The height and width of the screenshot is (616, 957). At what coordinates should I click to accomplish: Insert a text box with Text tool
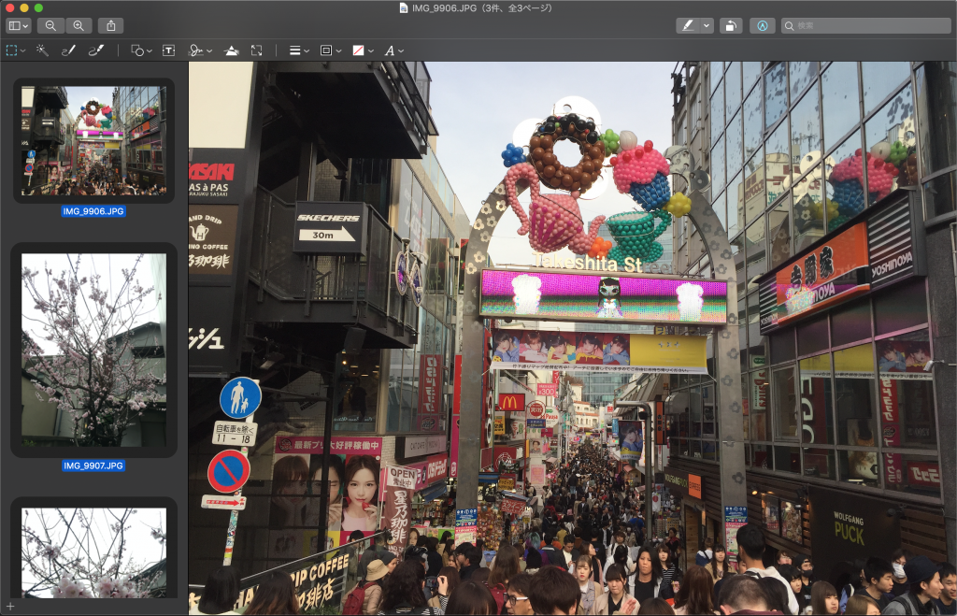tap(168, 50)
